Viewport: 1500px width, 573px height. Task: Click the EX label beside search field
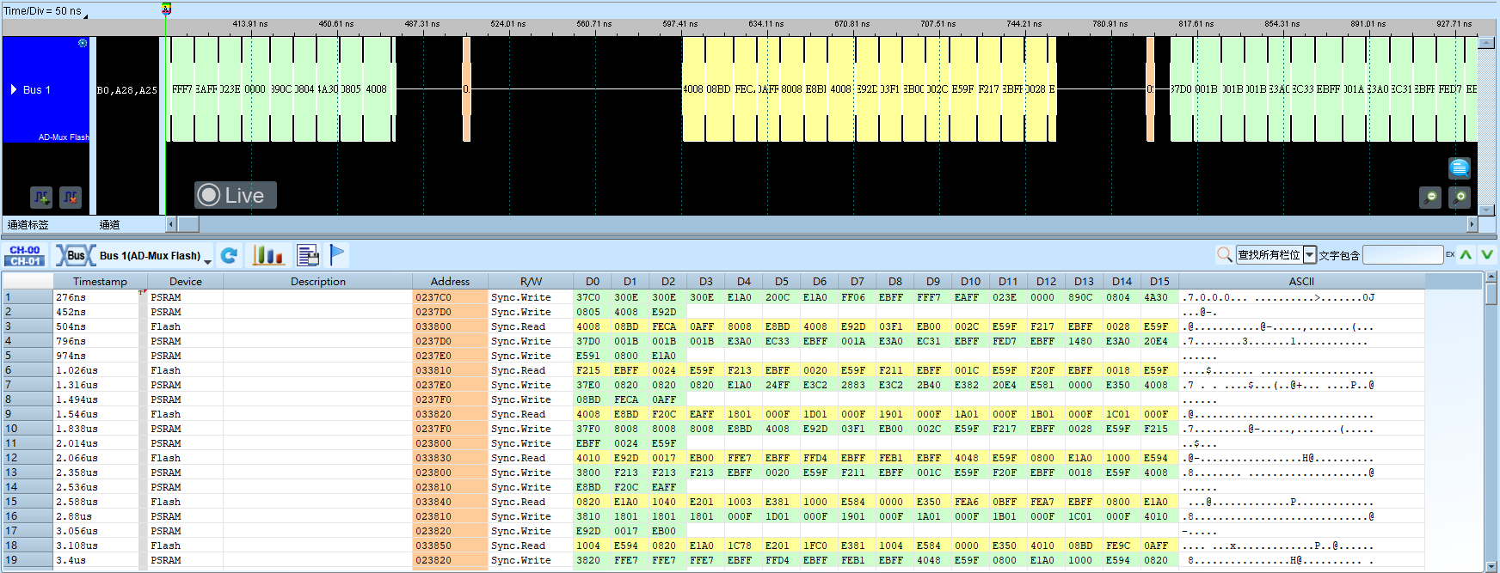click(x=1450, y=254)
